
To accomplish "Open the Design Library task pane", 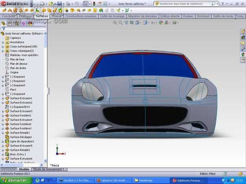I will (x=243, y=37).
